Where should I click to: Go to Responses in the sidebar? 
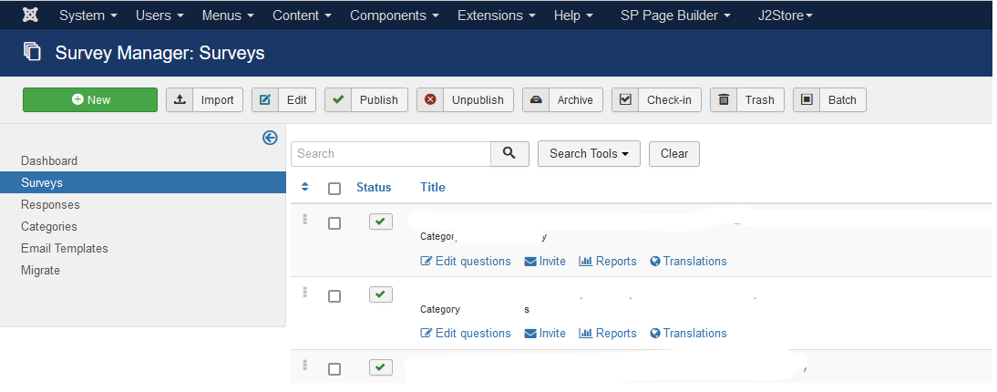click(x=51, y=204)
